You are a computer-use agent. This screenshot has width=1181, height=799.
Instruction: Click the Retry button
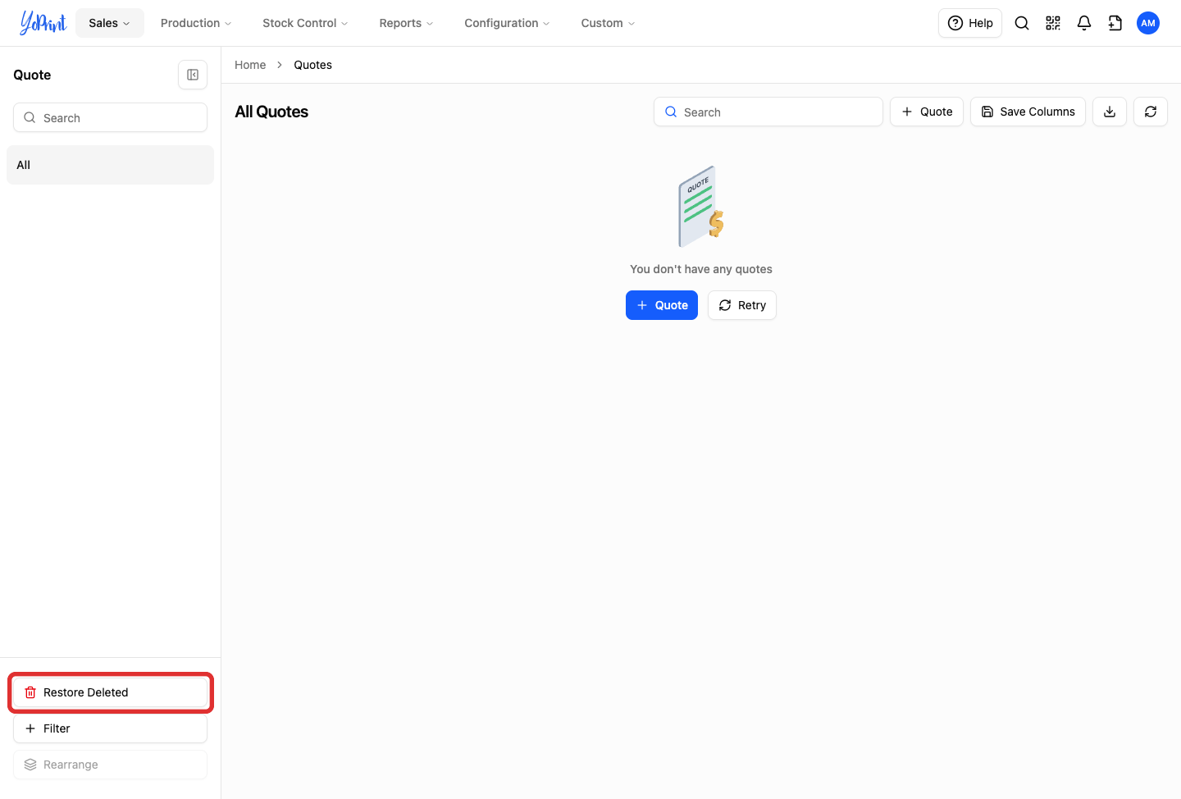tap(742, 305)
